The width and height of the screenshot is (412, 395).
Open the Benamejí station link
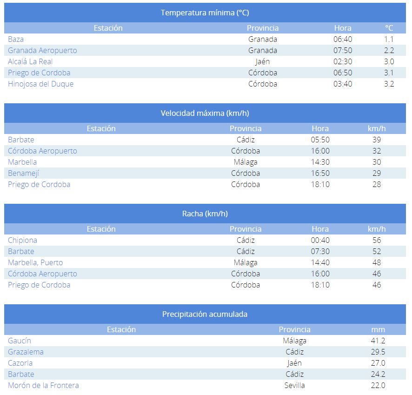[x=24, y=174]
